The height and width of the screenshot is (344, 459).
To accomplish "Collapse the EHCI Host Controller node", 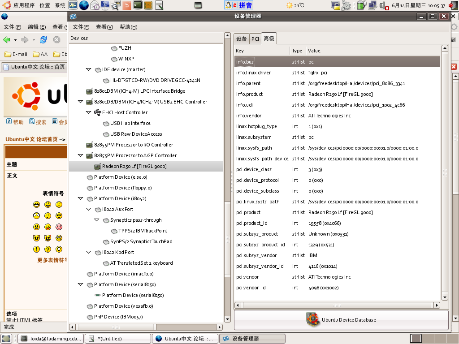I will (88, 112).
